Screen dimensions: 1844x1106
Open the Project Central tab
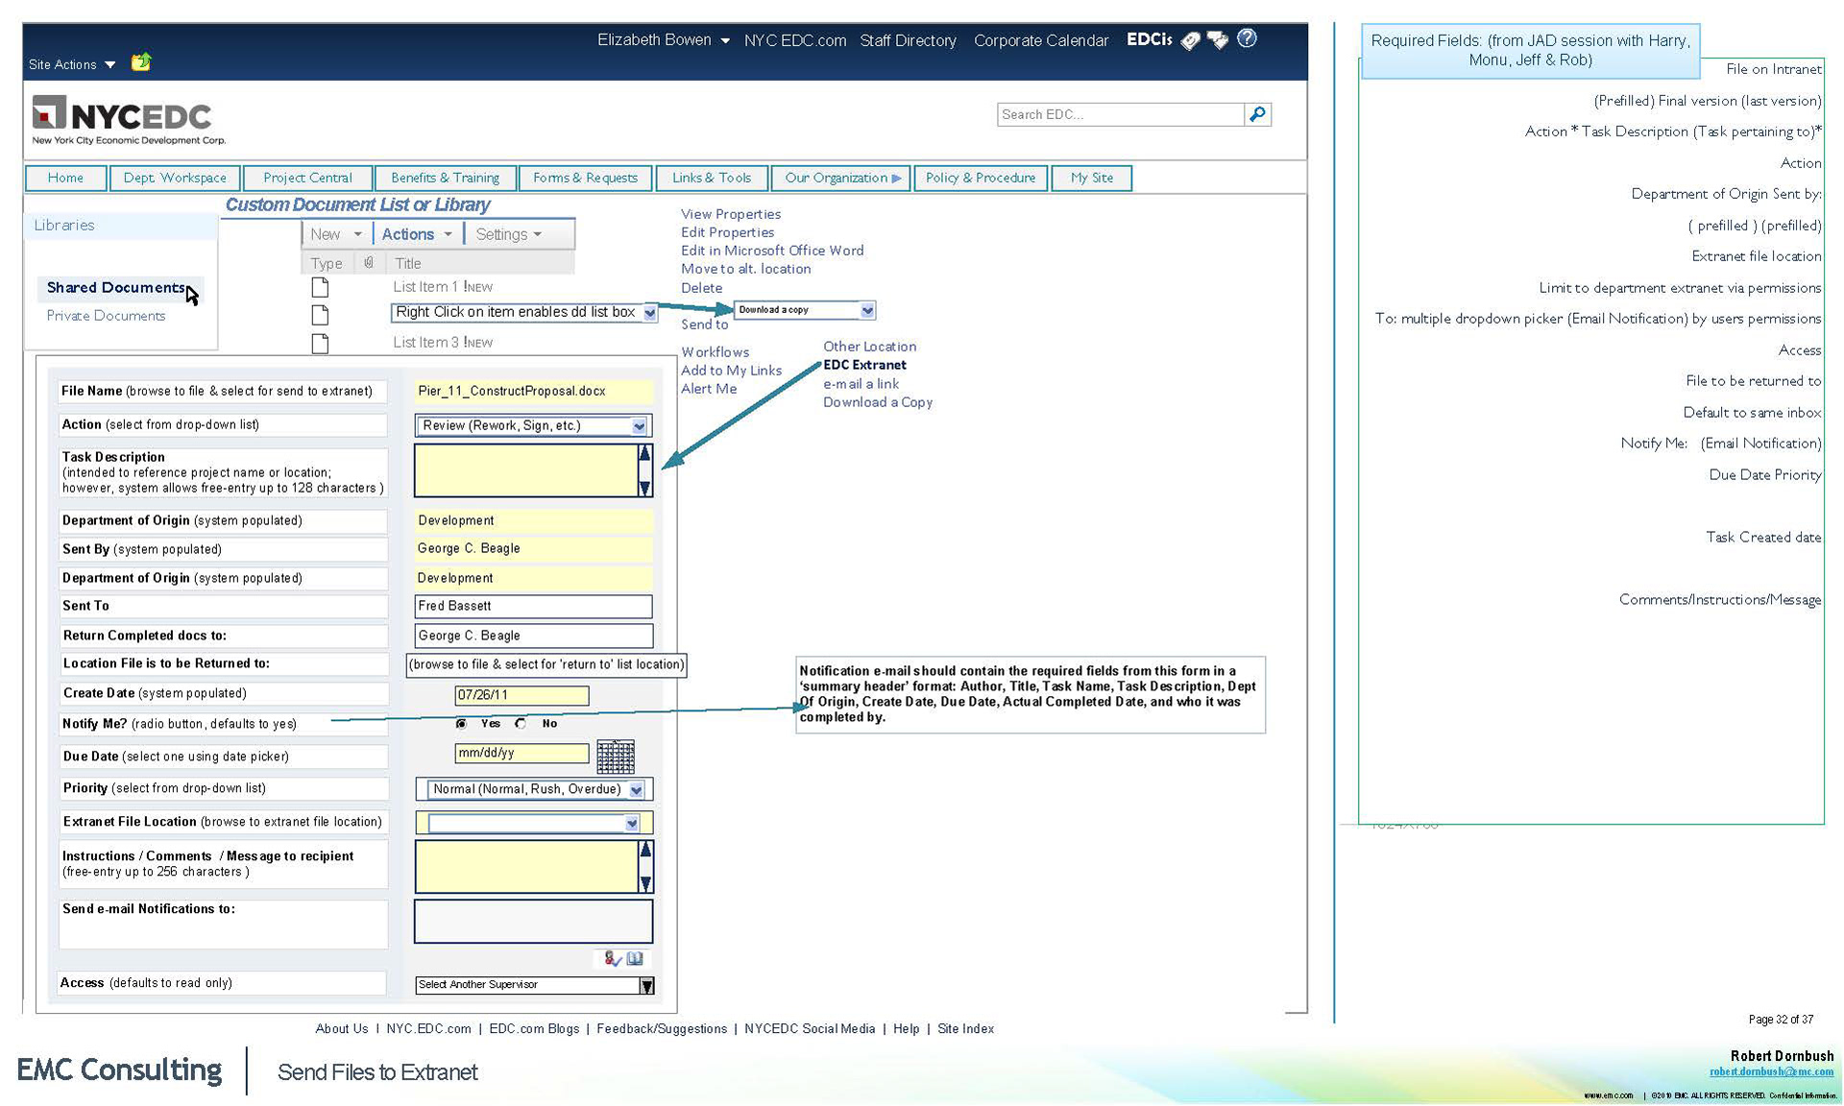point(307,178)
